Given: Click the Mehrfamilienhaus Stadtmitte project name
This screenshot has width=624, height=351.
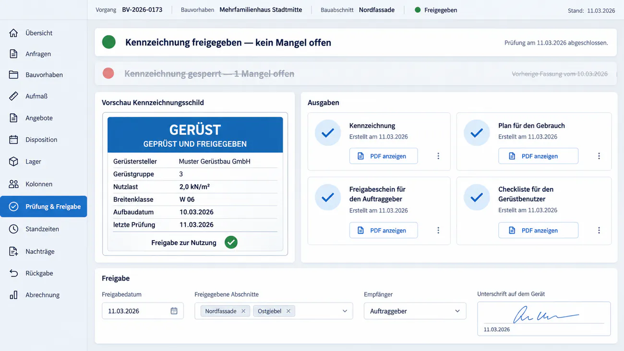Looking at the screenshot, I should pos(261,10).
